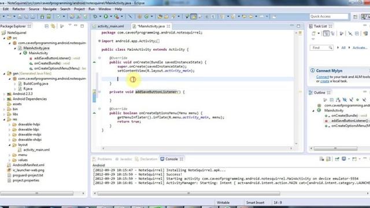This screenshot has width=370, height=208.
Task: Click the New Java Class icon
Action: coord(146,17)
